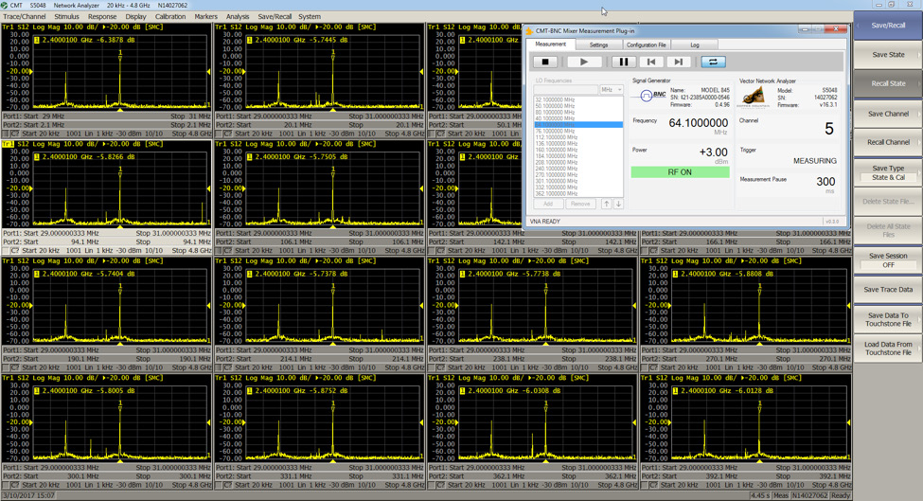
Task: Open the Save/Recall menu in the menu bar
Action: pyautogui.click(x=275, y=16)
